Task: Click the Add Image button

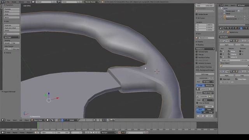Action: click(x=205, y=74)
